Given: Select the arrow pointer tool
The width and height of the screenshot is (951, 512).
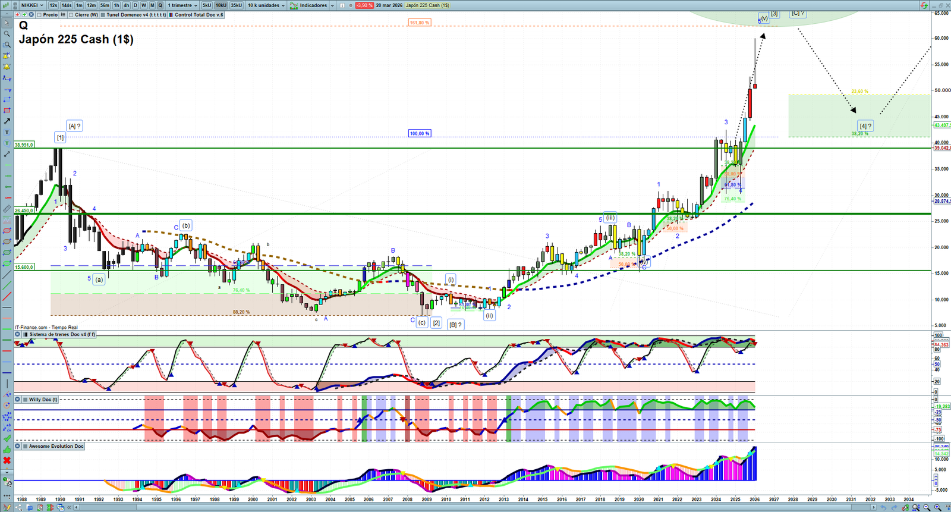Looking at the screenshot, I should (7, 23).
